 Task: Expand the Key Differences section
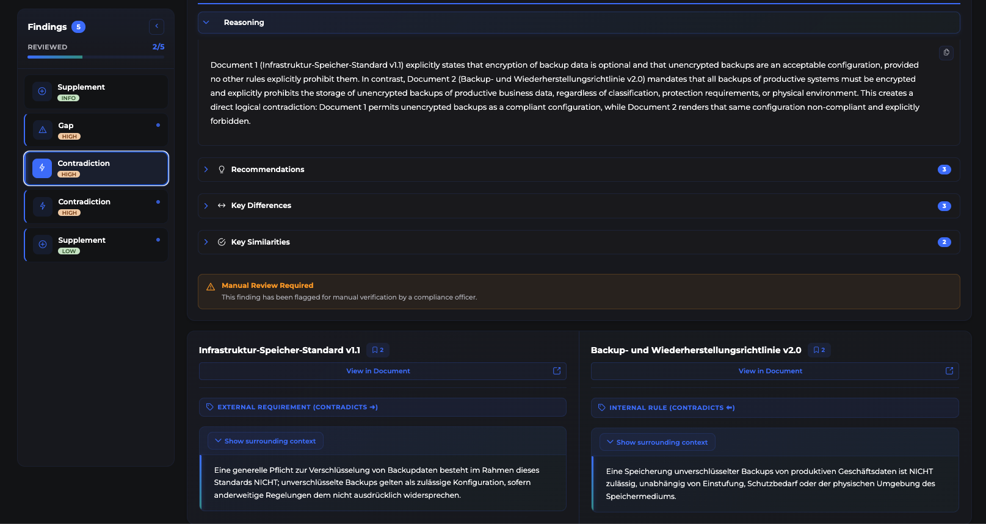[x=579, y=206]
